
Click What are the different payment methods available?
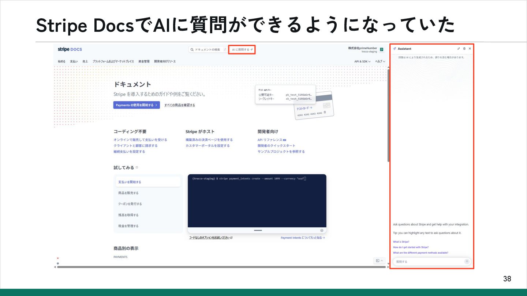(x=421, y=253)
